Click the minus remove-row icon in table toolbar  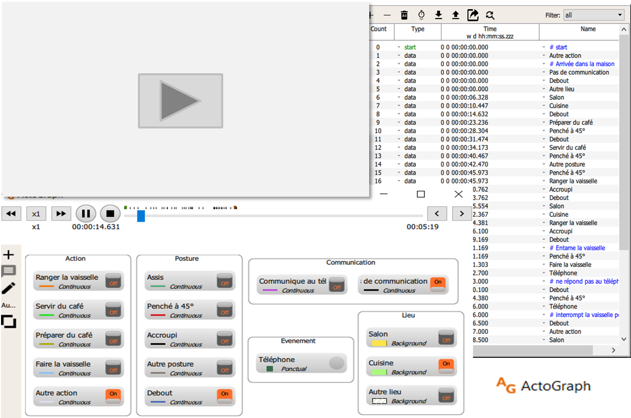coord(387,15)
